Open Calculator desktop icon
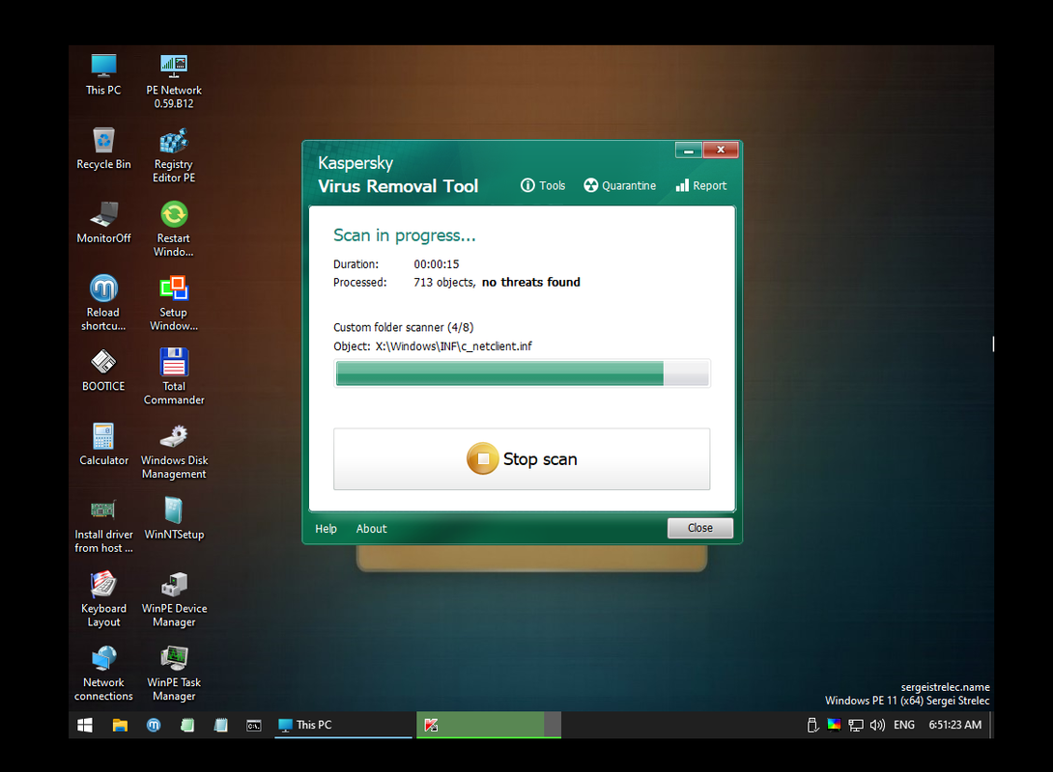Image resolution: width=1053 pixels, height=772 pixels. click(103, 445)
